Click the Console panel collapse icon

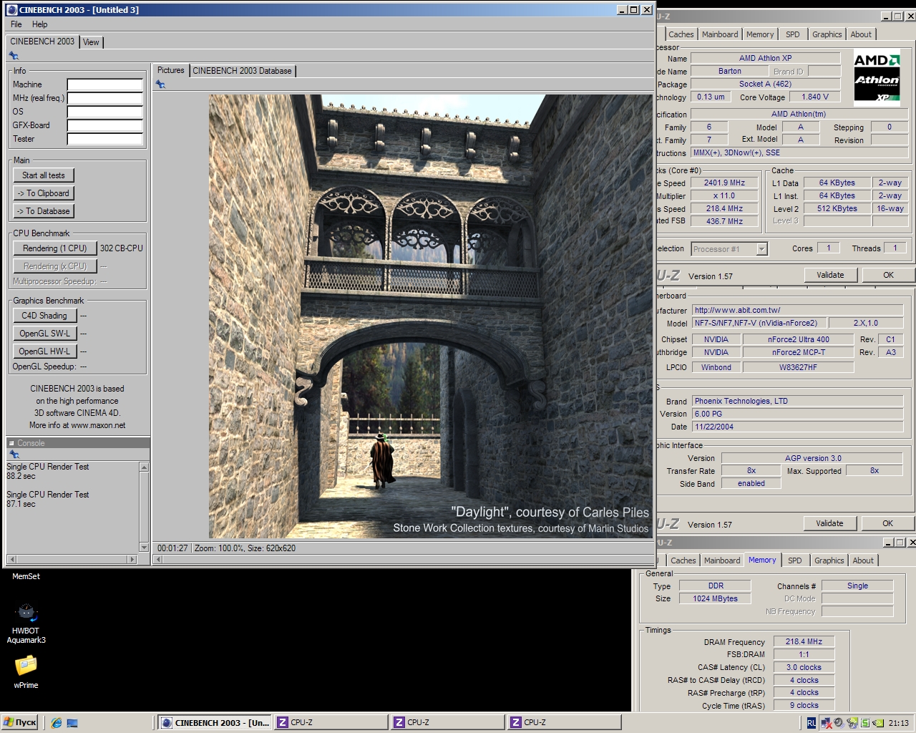coord(11,443)
